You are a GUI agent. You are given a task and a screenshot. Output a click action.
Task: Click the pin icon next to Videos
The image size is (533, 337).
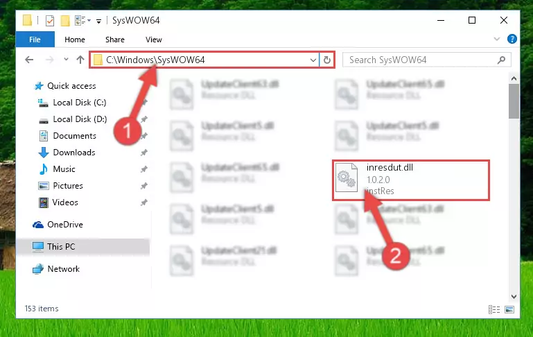click(144, 202)
